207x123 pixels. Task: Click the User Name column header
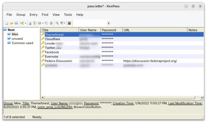click(x=89, y=30)
